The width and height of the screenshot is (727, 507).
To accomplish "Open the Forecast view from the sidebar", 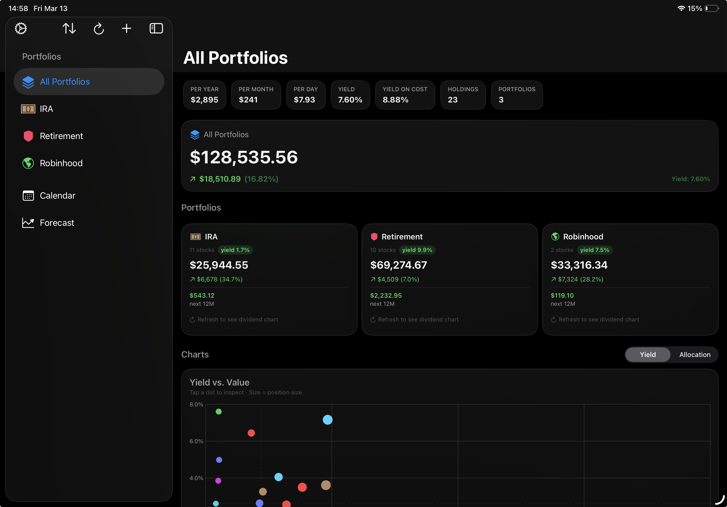I will pyautogui.click(x=57, y=222).
